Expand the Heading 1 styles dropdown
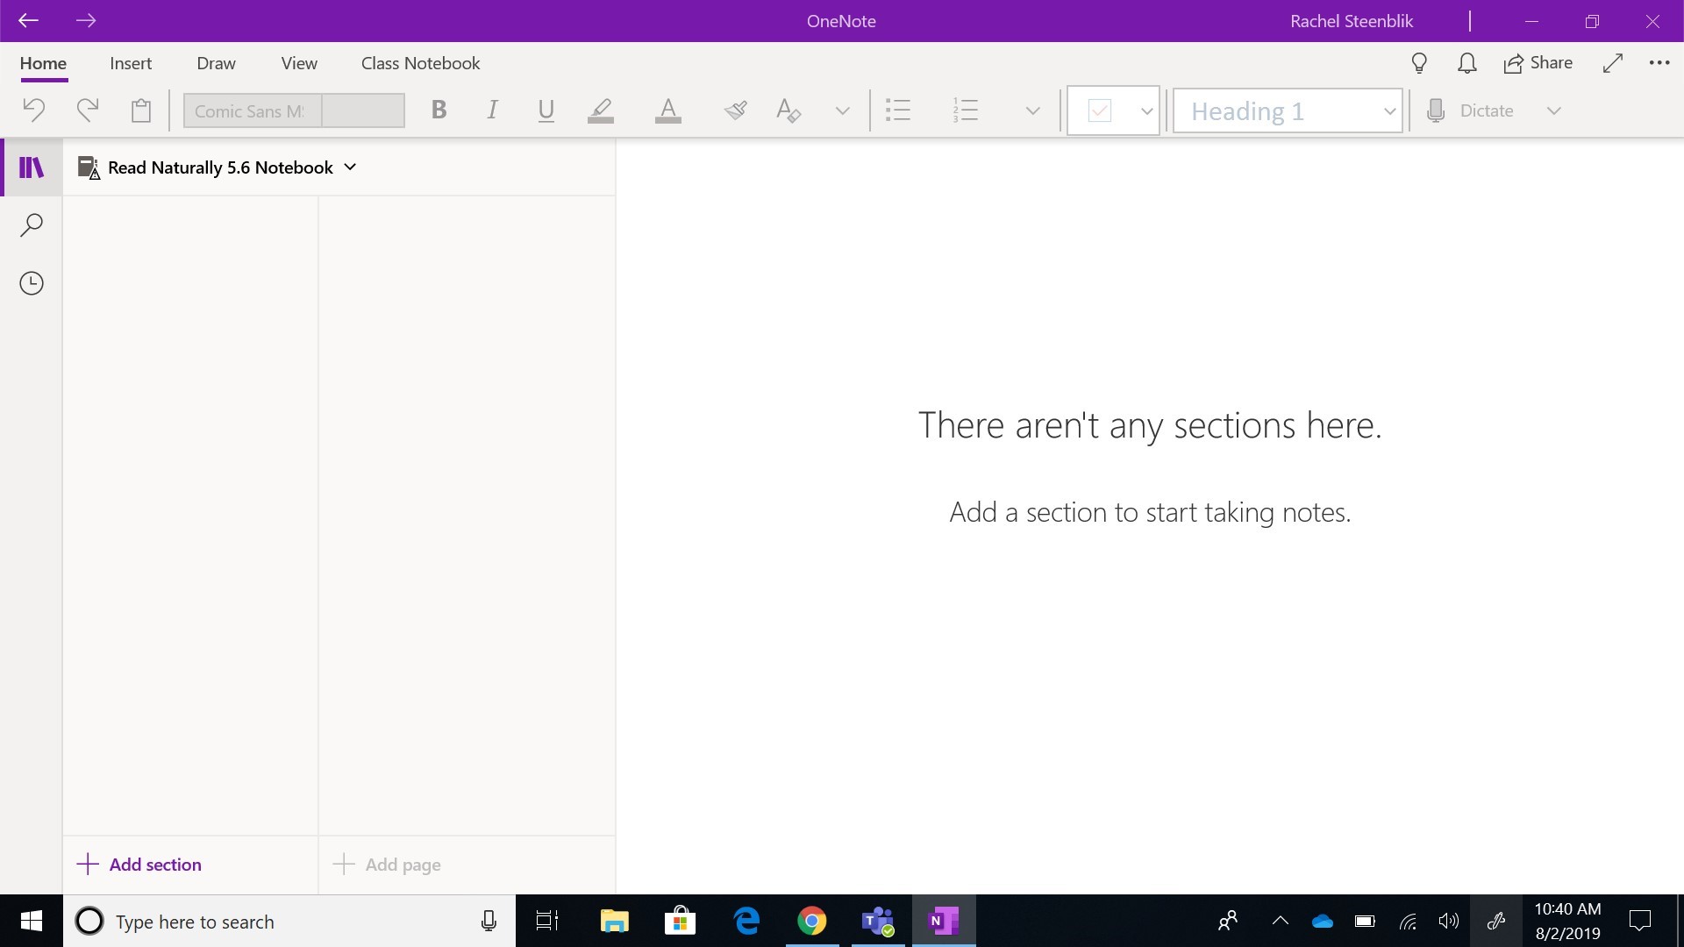The width and height of the screenshot is (1684, 947). point(1389,111)
